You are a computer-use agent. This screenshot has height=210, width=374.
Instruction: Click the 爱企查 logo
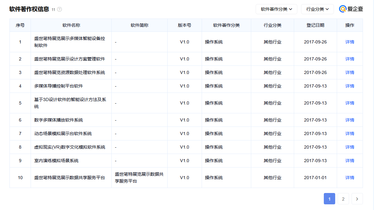[351, 9]
